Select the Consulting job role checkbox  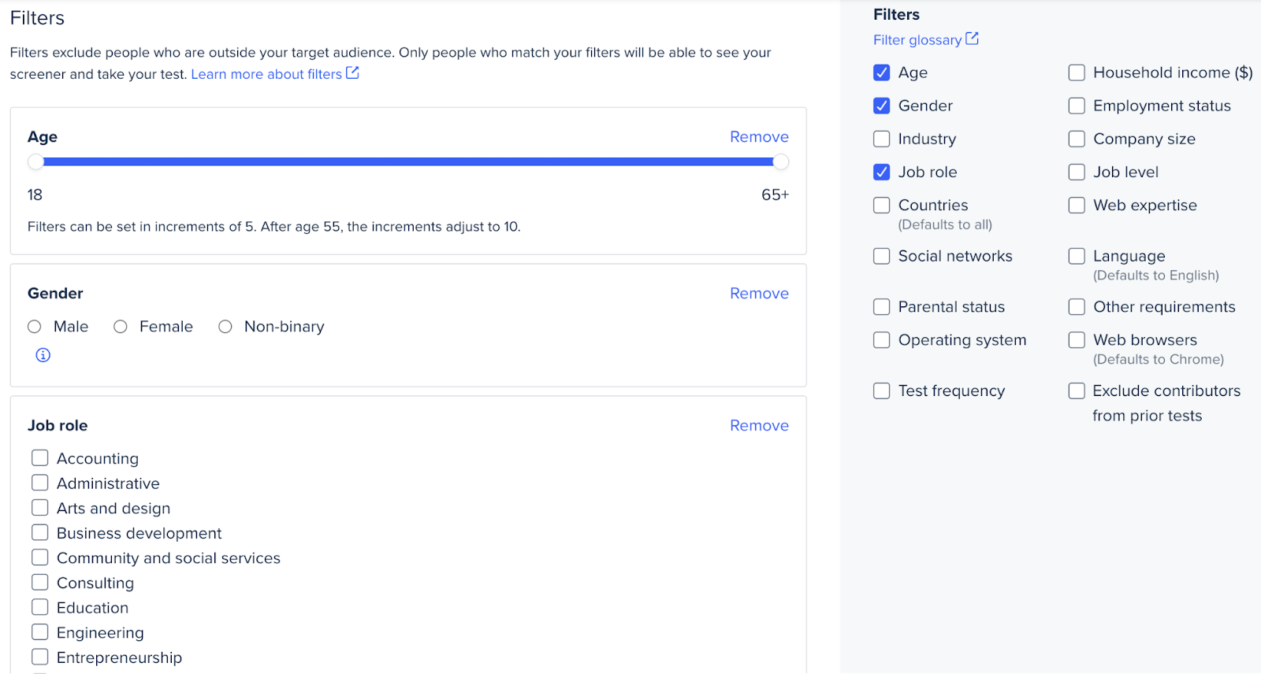pos(40,583)
